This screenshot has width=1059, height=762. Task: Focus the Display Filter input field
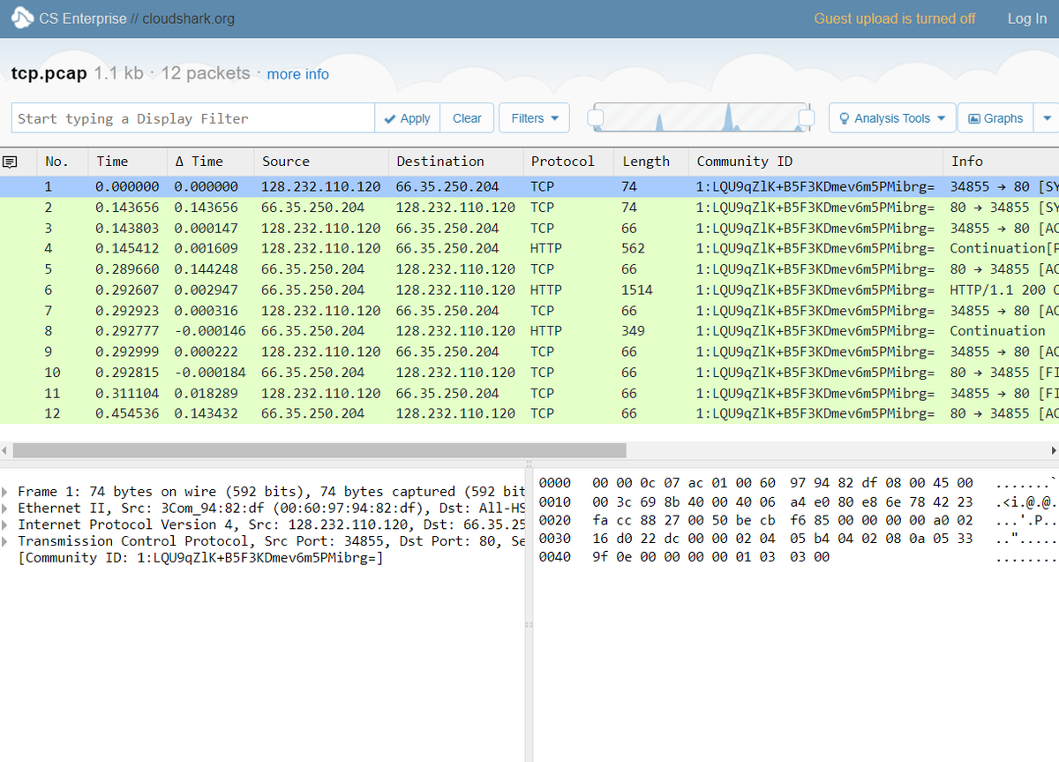(192, 118)
